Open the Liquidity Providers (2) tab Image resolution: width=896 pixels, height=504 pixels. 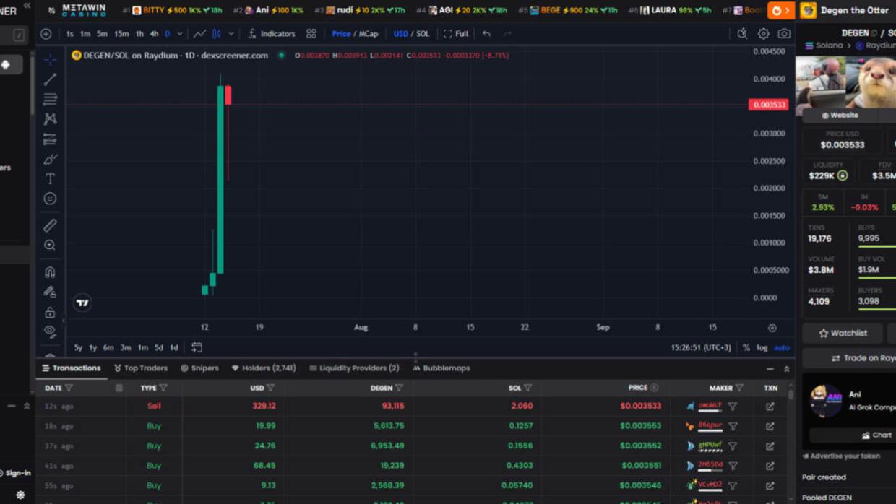354,368
